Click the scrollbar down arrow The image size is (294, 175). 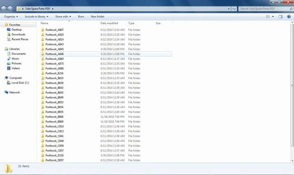coord(292,161)
